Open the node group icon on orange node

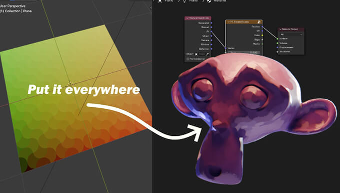[x=259, y=22]
